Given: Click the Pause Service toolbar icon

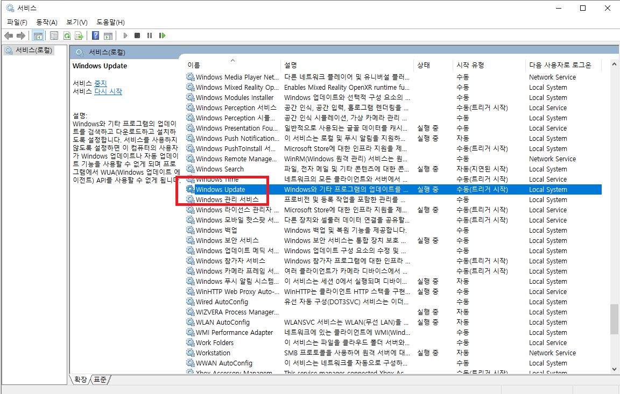Looking at the screenshot, I should pos(150,35).
